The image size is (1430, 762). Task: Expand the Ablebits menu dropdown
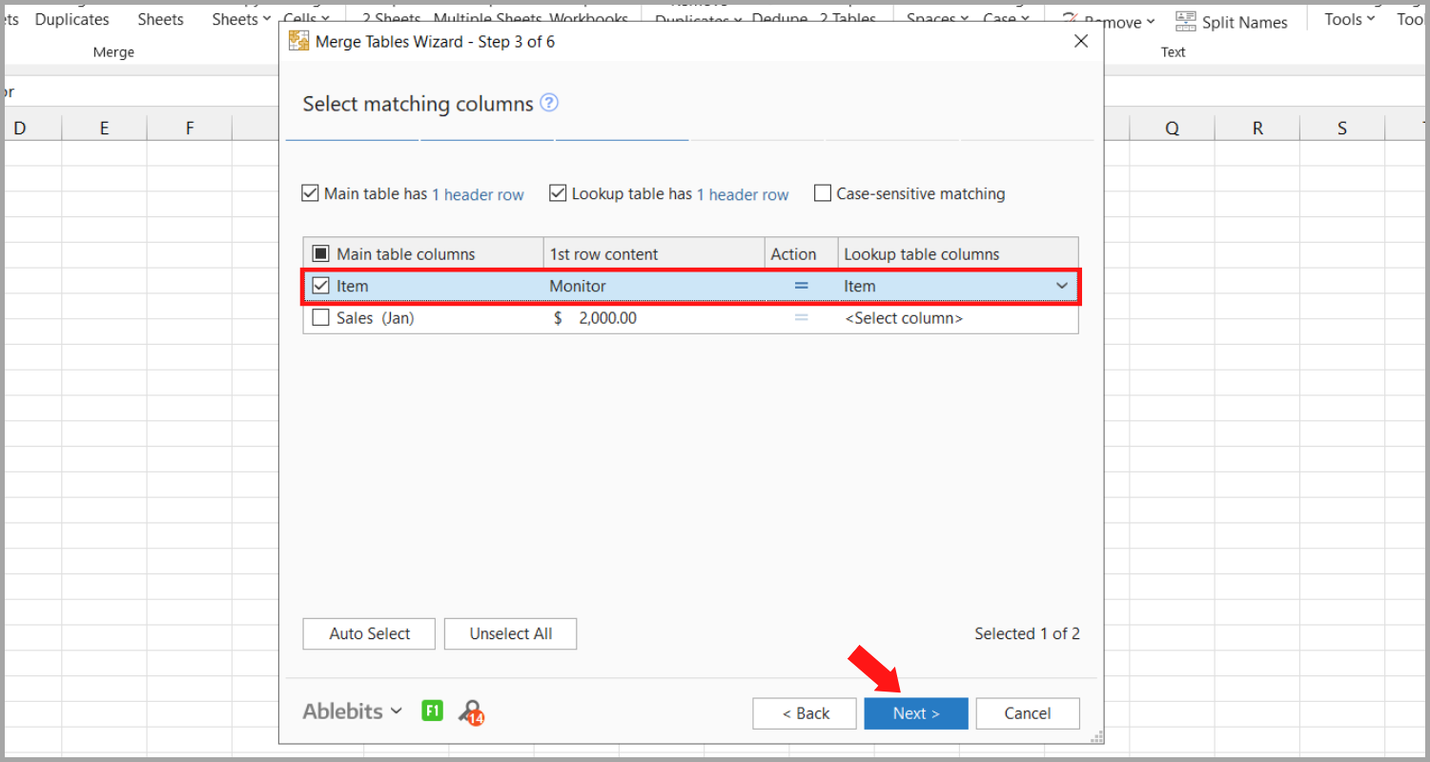(352, 712)
